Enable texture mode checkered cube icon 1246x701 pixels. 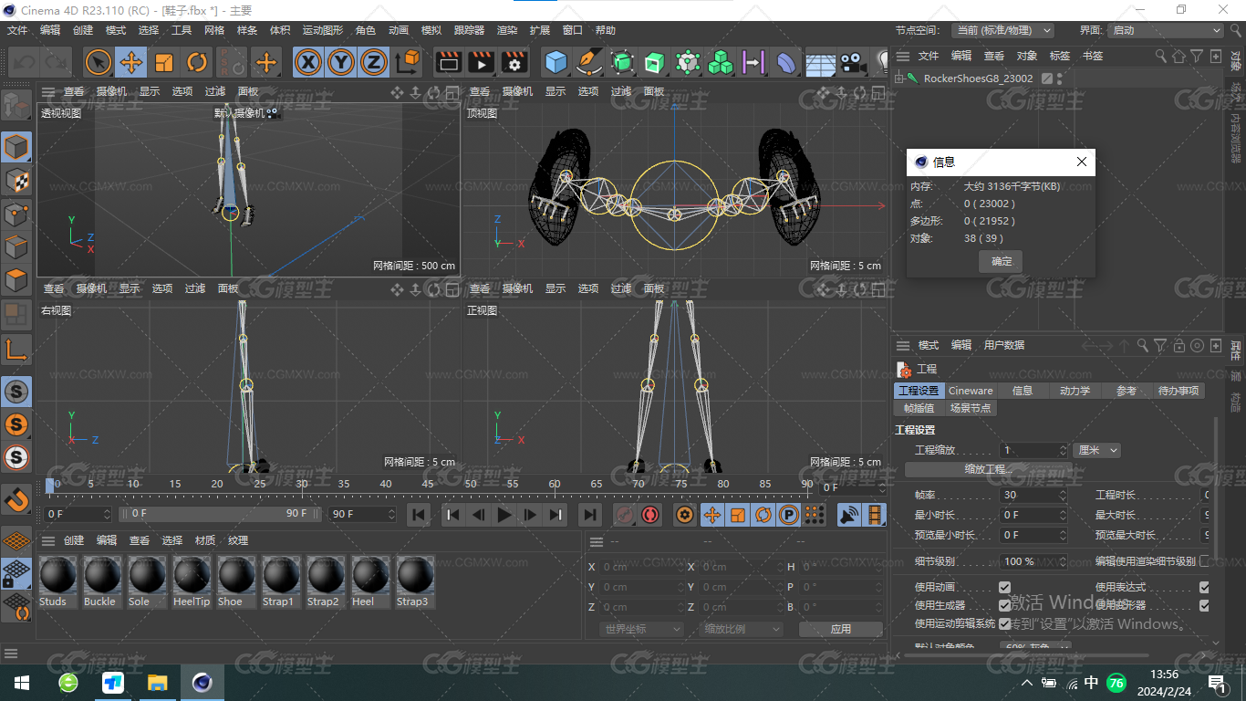[16, 181]
